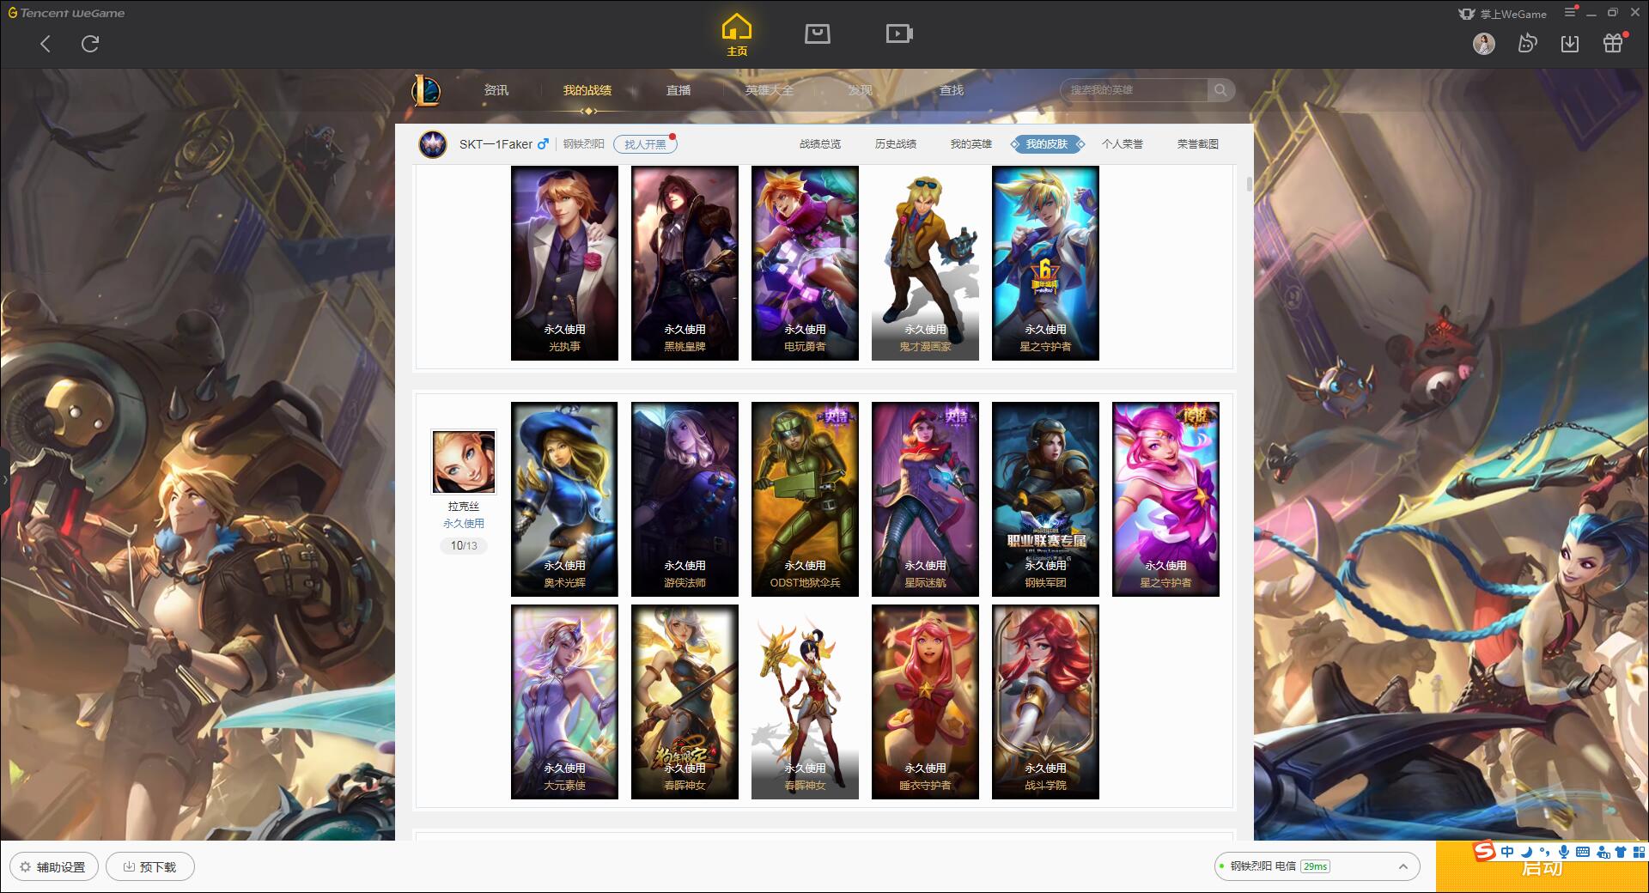The image size is (1649, 893).
Task: Open the 游侠法师 skin card
Action: (x=685, y=499)
